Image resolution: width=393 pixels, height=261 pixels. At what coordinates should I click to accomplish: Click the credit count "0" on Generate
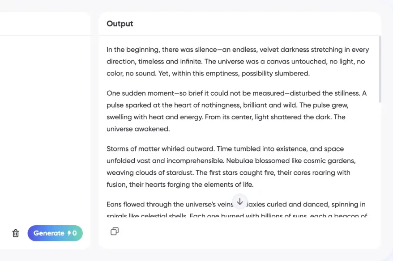click(x=75, y=233)
